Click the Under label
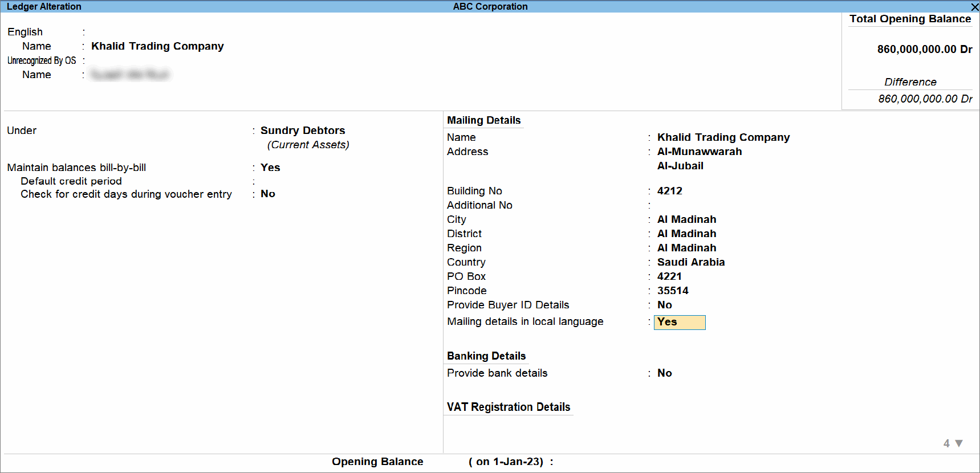 click(22, 131)
